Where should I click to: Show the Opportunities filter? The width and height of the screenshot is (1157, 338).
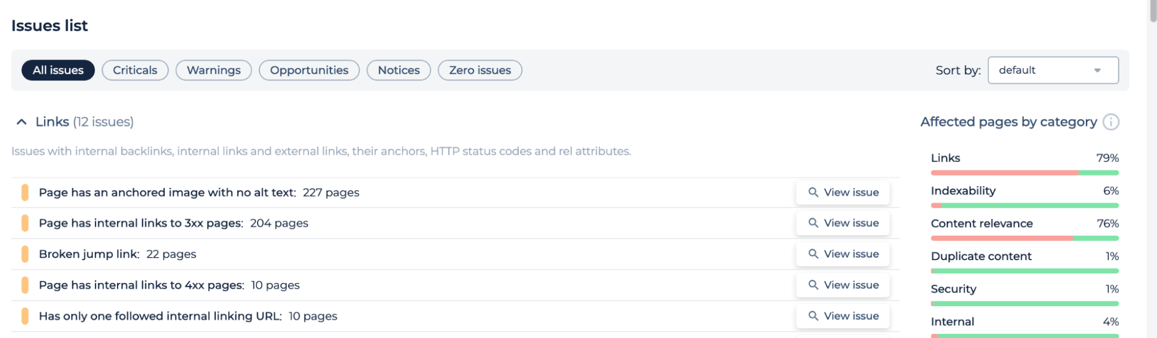click(309, 70)
